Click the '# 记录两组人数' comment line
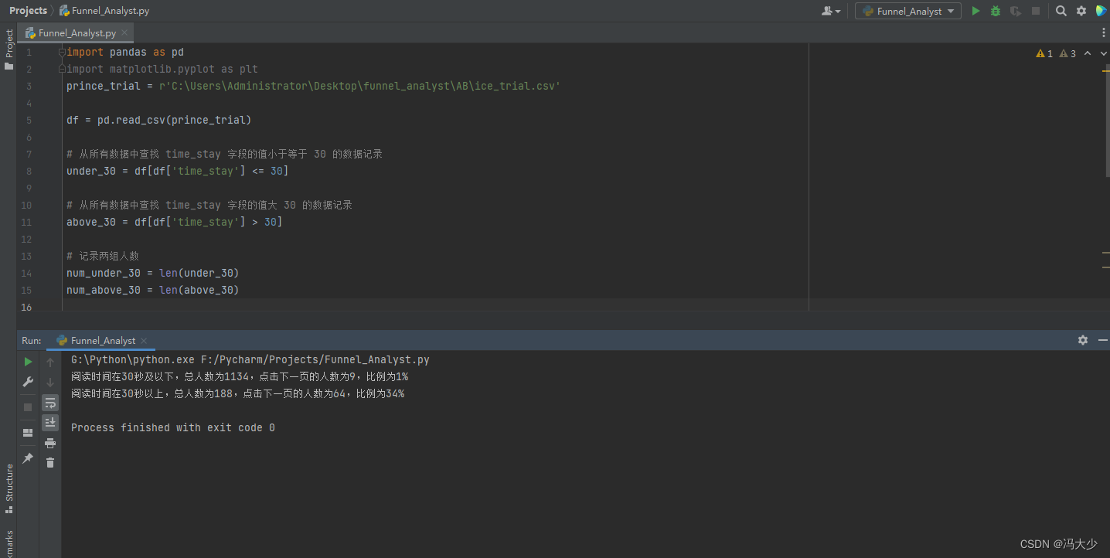This screenshot has width=1110, height=558. pos(103,257)
